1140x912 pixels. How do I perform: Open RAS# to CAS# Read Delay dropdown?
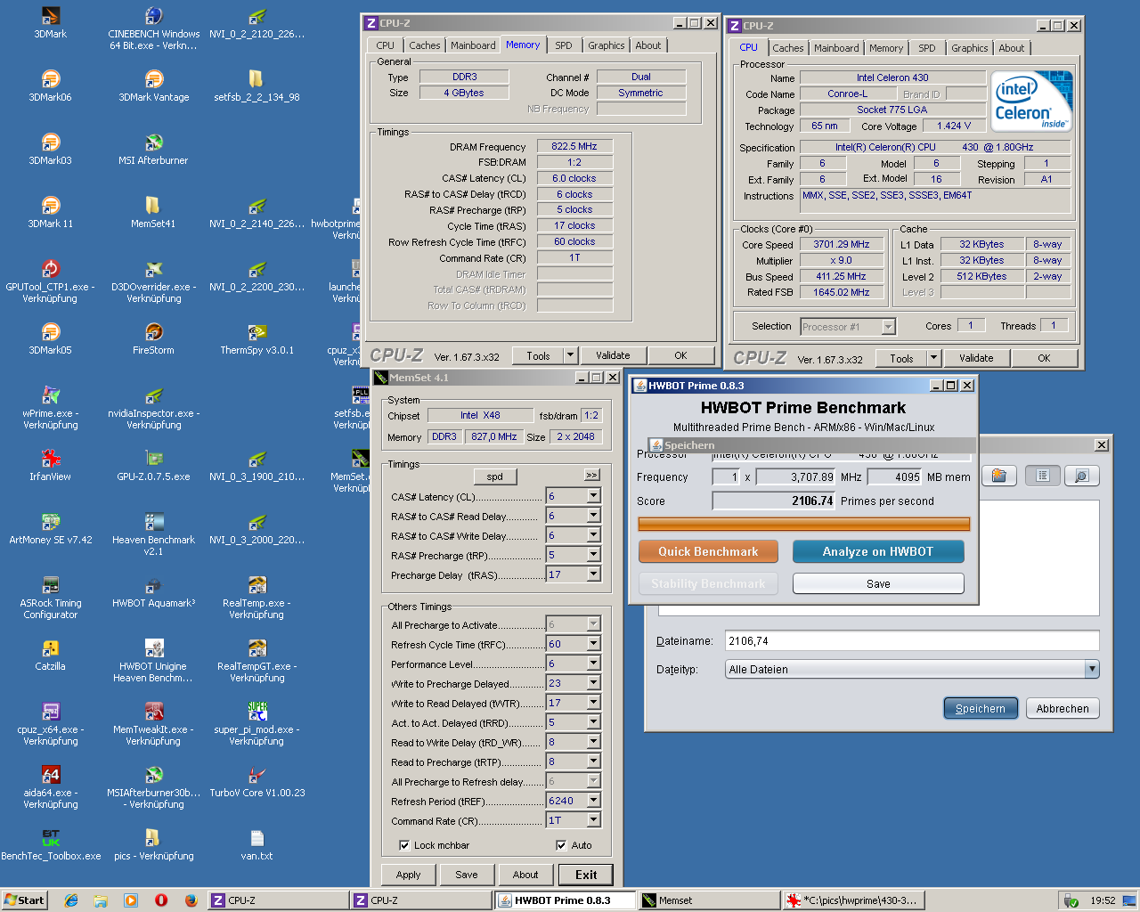click(593, 516)
